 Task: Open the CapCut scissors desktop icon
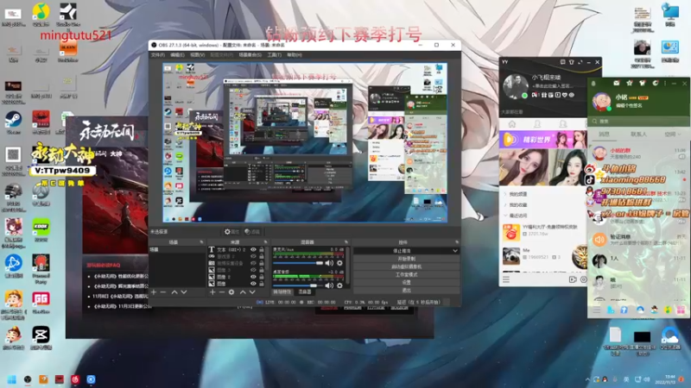(x=41, y=337)
